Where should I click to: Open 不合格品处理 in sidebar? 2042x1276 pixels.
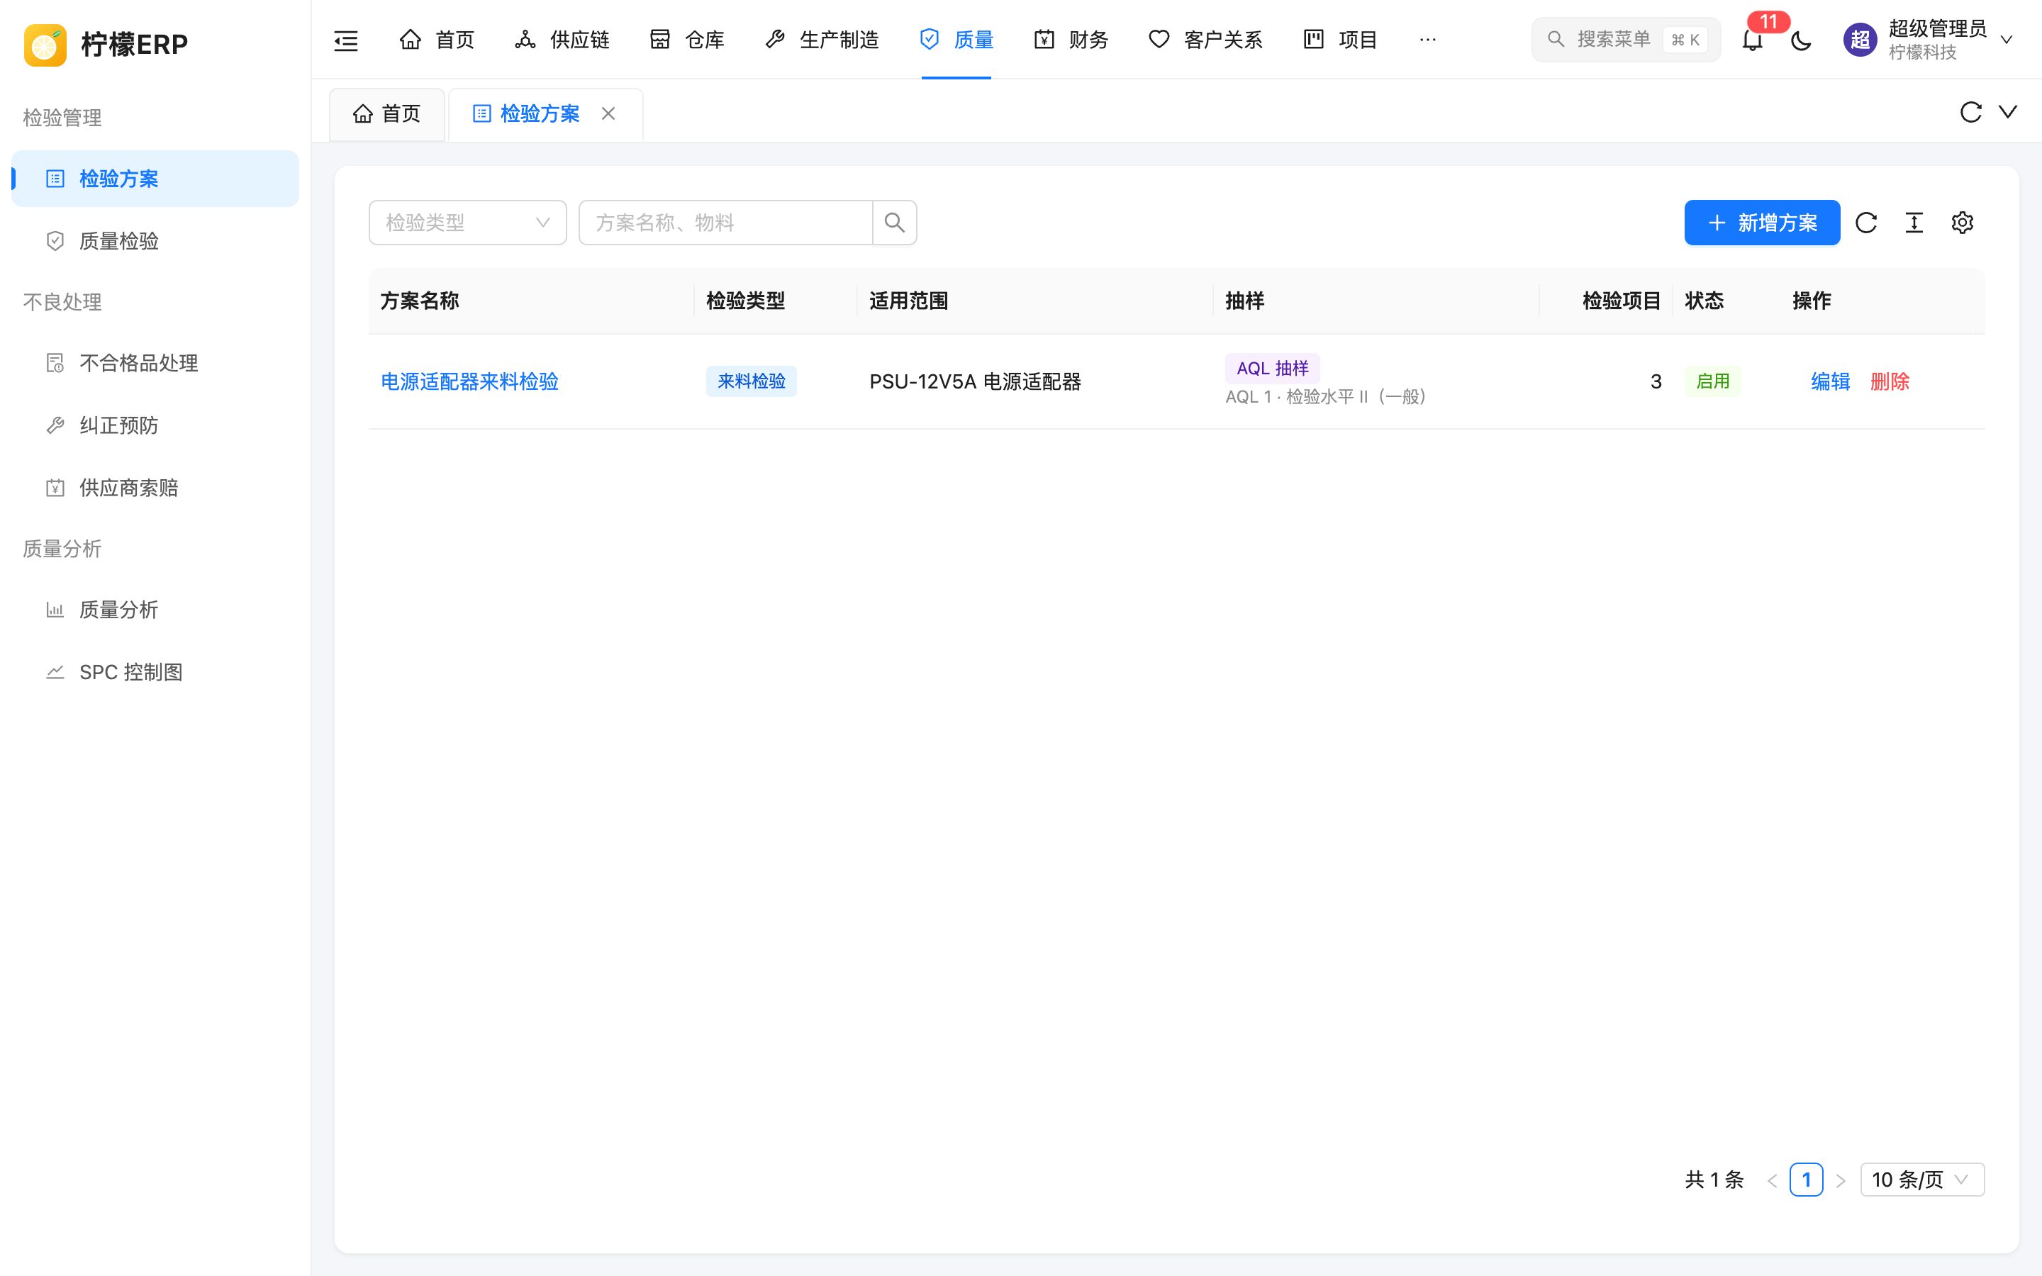click(155, 363)
